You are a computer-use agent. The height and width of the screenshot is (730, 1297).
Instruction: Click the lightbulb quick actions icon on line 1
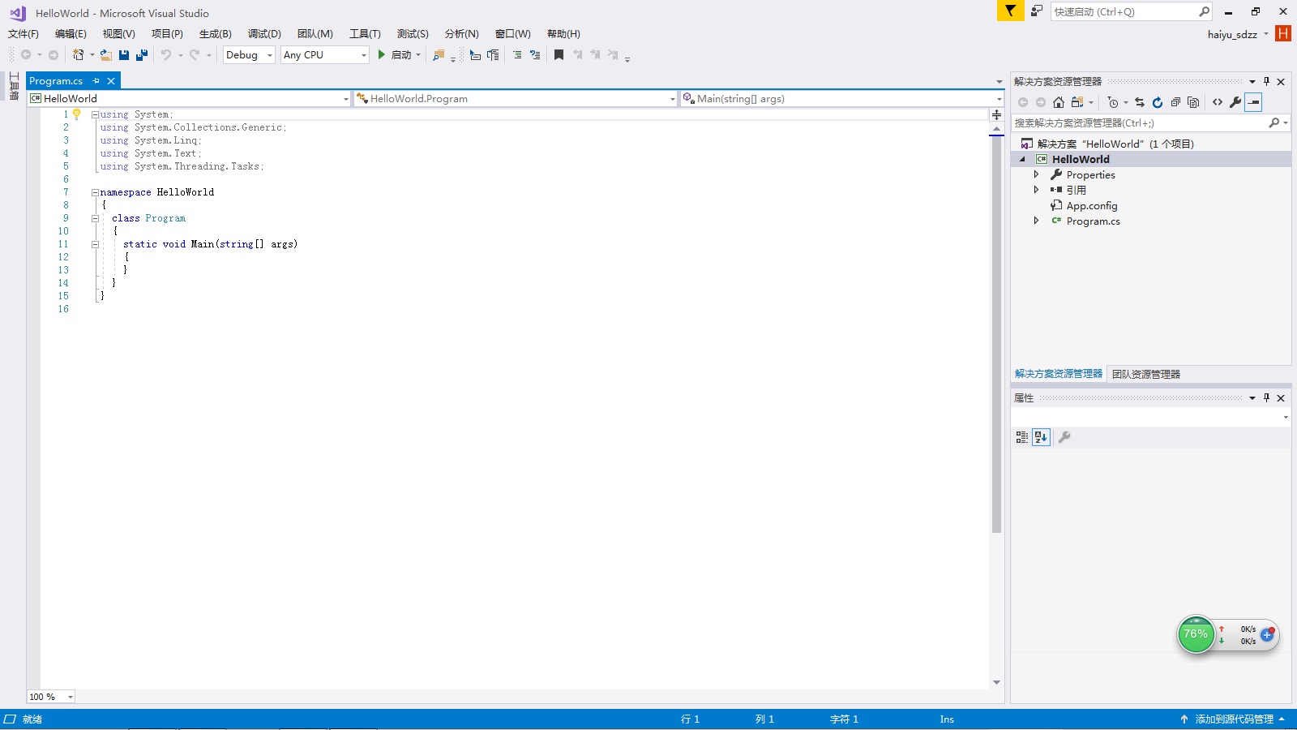[x=77, y=114]
